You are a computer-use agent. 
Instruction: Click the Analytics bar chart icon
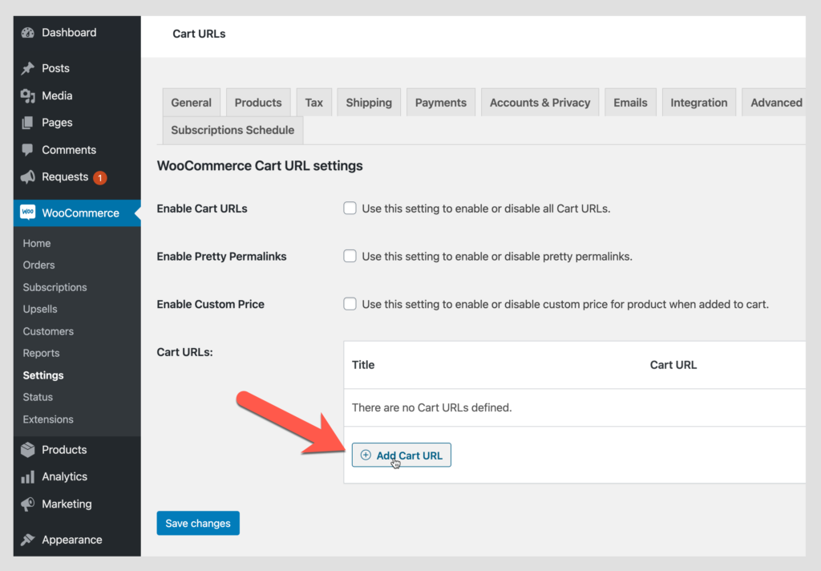click(x=28, y=476)
